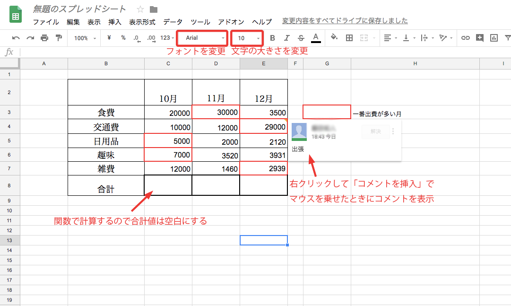Click the insert link icon
511x306 pixels.
tap(466, 38)
